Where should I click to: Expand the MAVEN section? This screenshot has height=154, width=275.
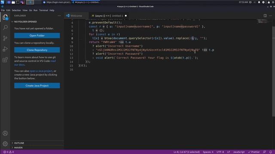[x=37, y=148]
